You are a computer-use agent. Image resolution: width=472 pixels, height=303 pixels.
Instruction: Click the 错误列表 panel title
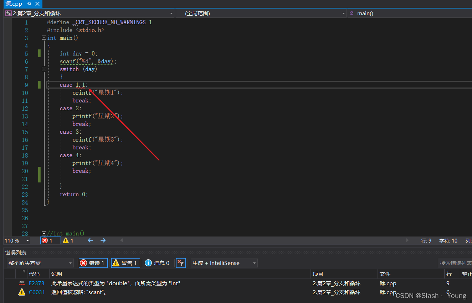pyautogui.click(x=16, y=253)
